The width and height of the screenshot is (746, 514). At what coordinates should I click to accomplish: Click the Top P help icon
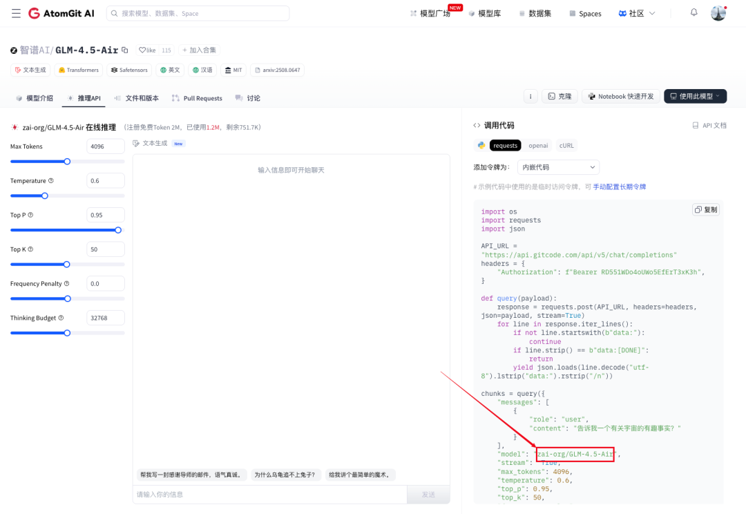30,215
